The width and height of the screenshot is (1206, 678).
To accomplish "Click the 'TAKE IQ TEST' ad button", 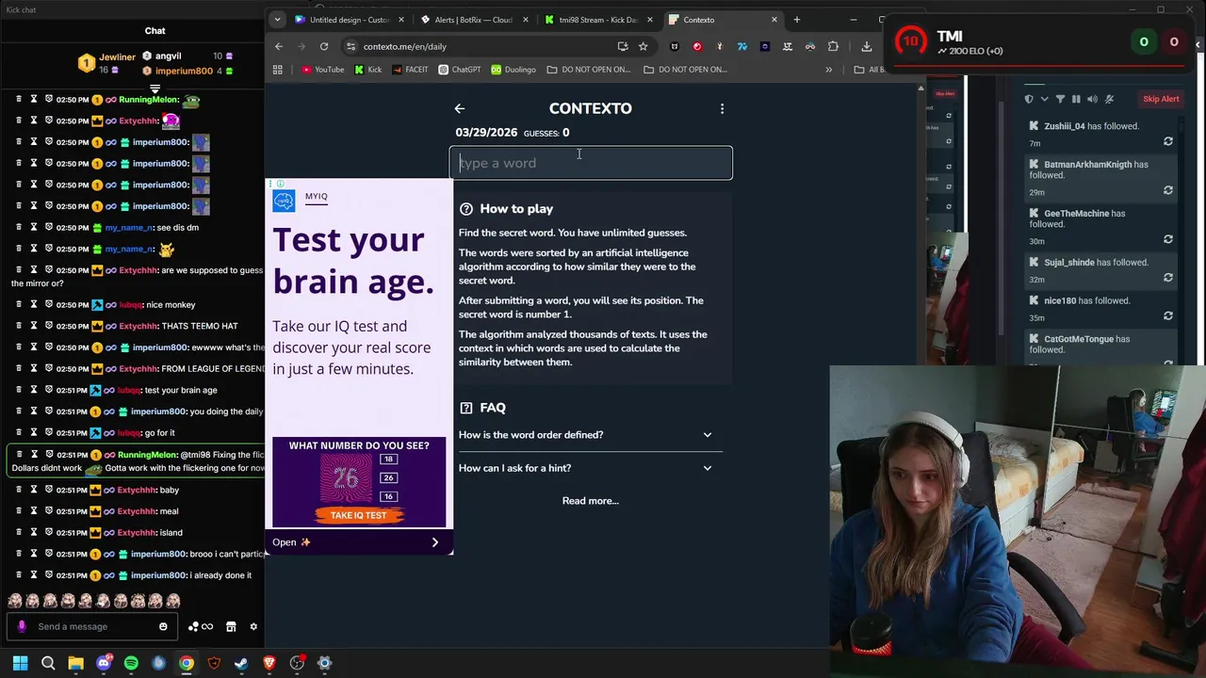I will point(358,515).
